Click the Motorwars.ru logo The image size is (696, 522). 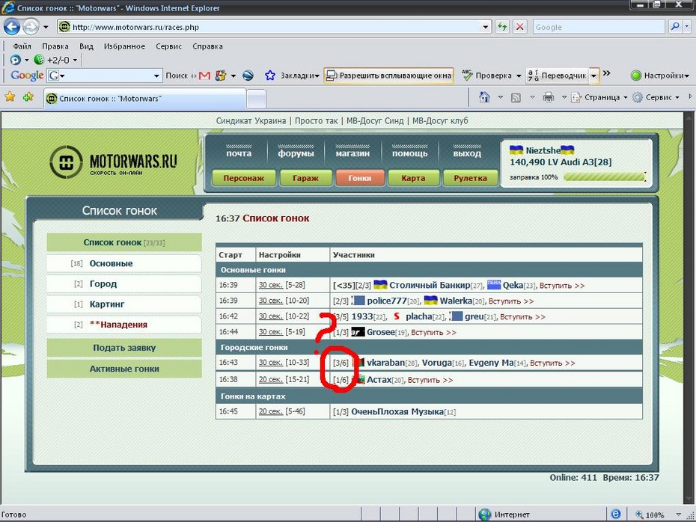[x=113, y=162]
